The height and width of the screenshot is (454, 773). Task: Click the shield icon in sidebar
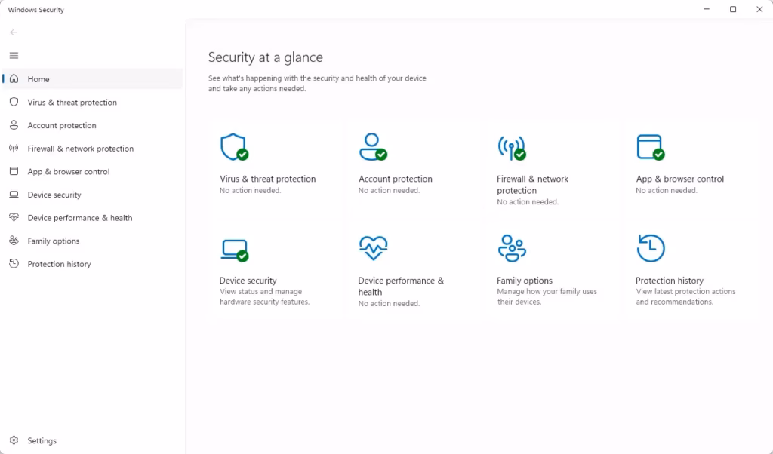(14, 102)
